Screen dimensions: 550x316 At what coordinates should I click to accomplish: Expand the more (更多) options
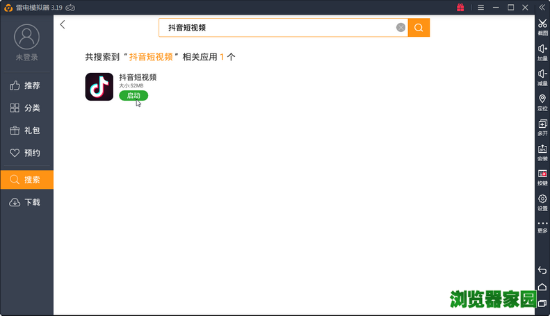(542, 225)
